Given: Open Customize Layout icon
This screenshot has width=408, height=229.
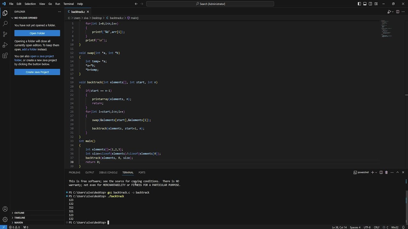Looking at the screenshot, I should click(376, 4).
